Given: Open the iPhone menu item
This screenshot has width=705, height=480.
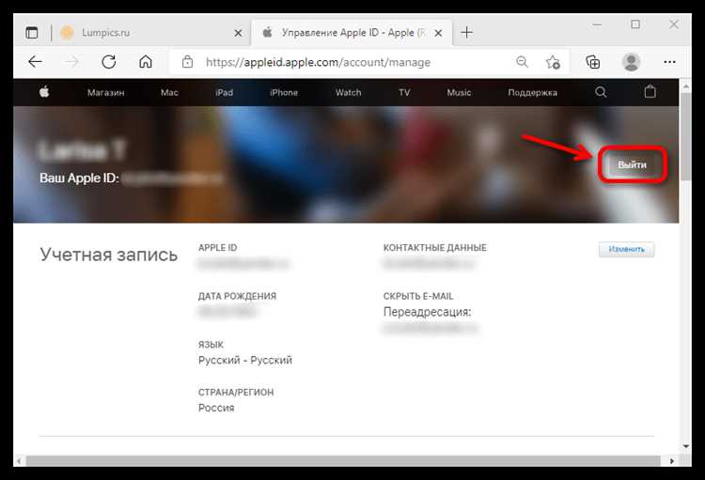Looking at the screenshot, I should [284, 93].
